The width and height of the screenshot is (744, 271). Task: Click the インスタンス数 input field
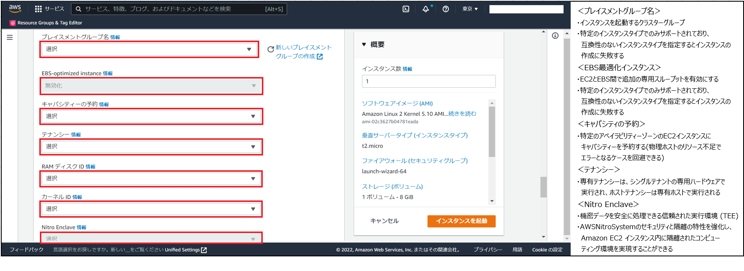pyautogui.click(x=429, y=81)
